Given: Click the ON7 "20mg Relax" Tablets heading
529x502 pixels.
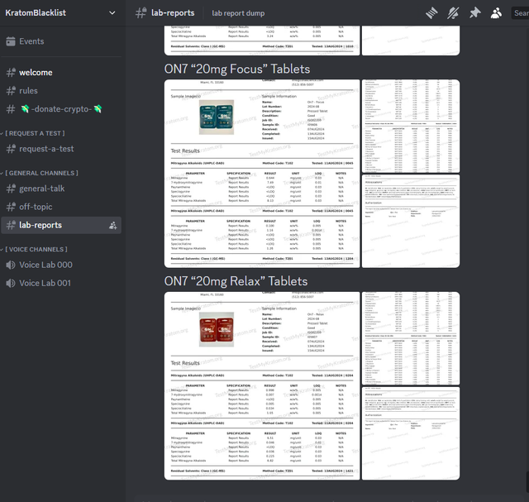Looking at the screenshot, I should (x=236, y=281).
